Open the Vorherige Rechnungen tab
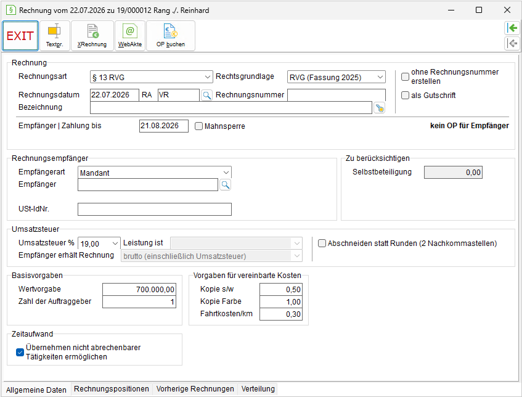 coord(195,388)
